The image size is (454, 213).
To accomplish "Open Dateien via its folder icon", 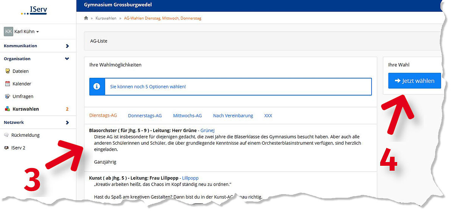I will click(8, 71).
